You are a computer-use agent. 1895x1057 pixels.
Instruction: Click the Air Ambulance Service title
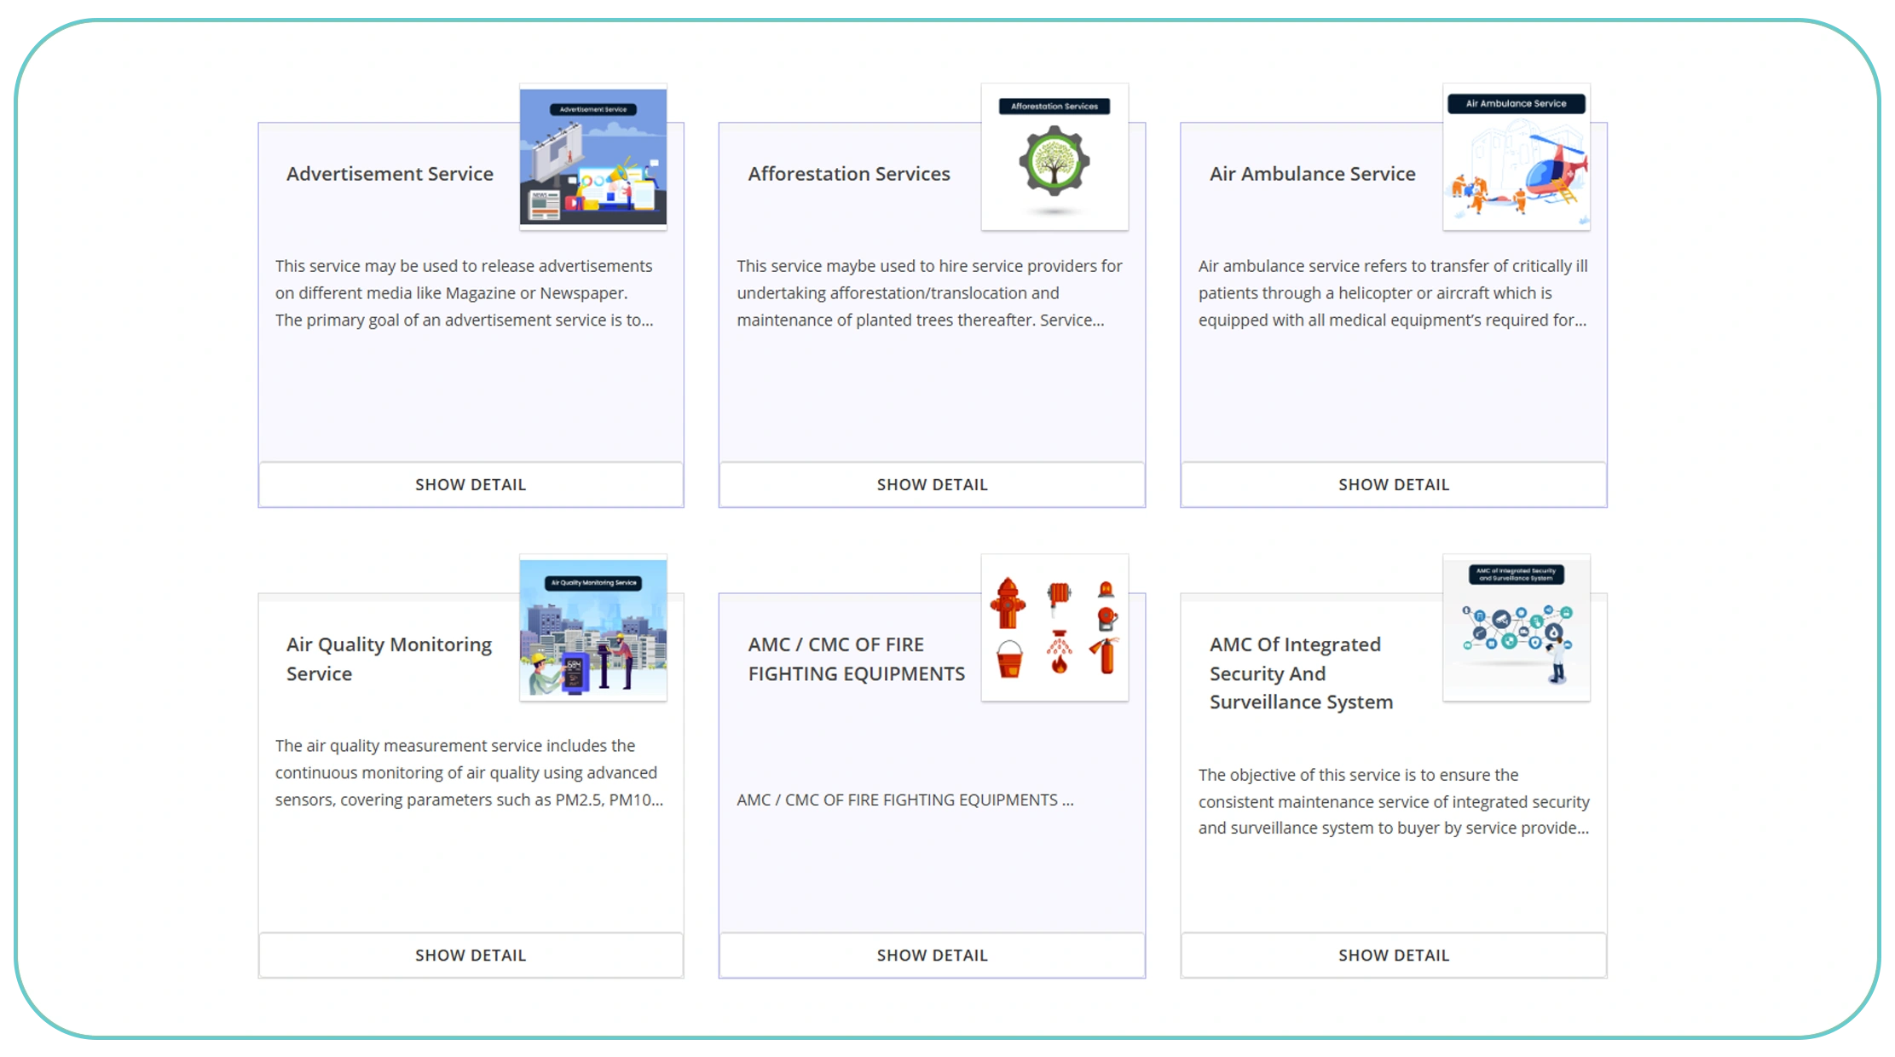click(x=1312, y=174)
